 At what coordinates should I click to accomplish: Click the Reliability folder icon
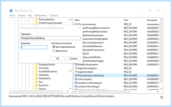(x=36, y=75)
